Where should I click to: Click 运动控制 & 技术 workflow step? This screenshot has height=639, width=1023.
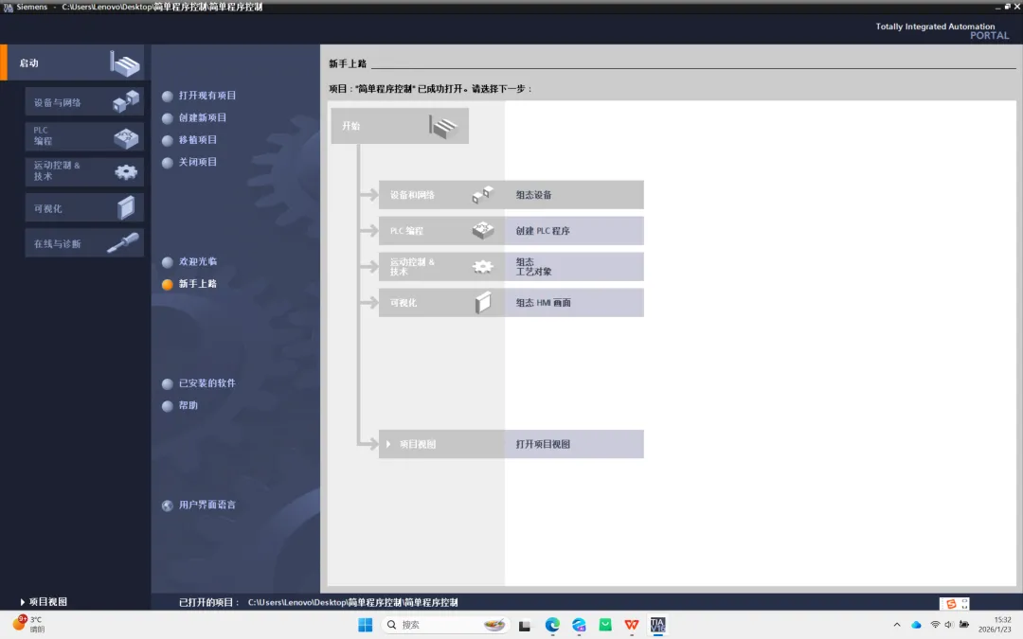click(x=441, y=267)
